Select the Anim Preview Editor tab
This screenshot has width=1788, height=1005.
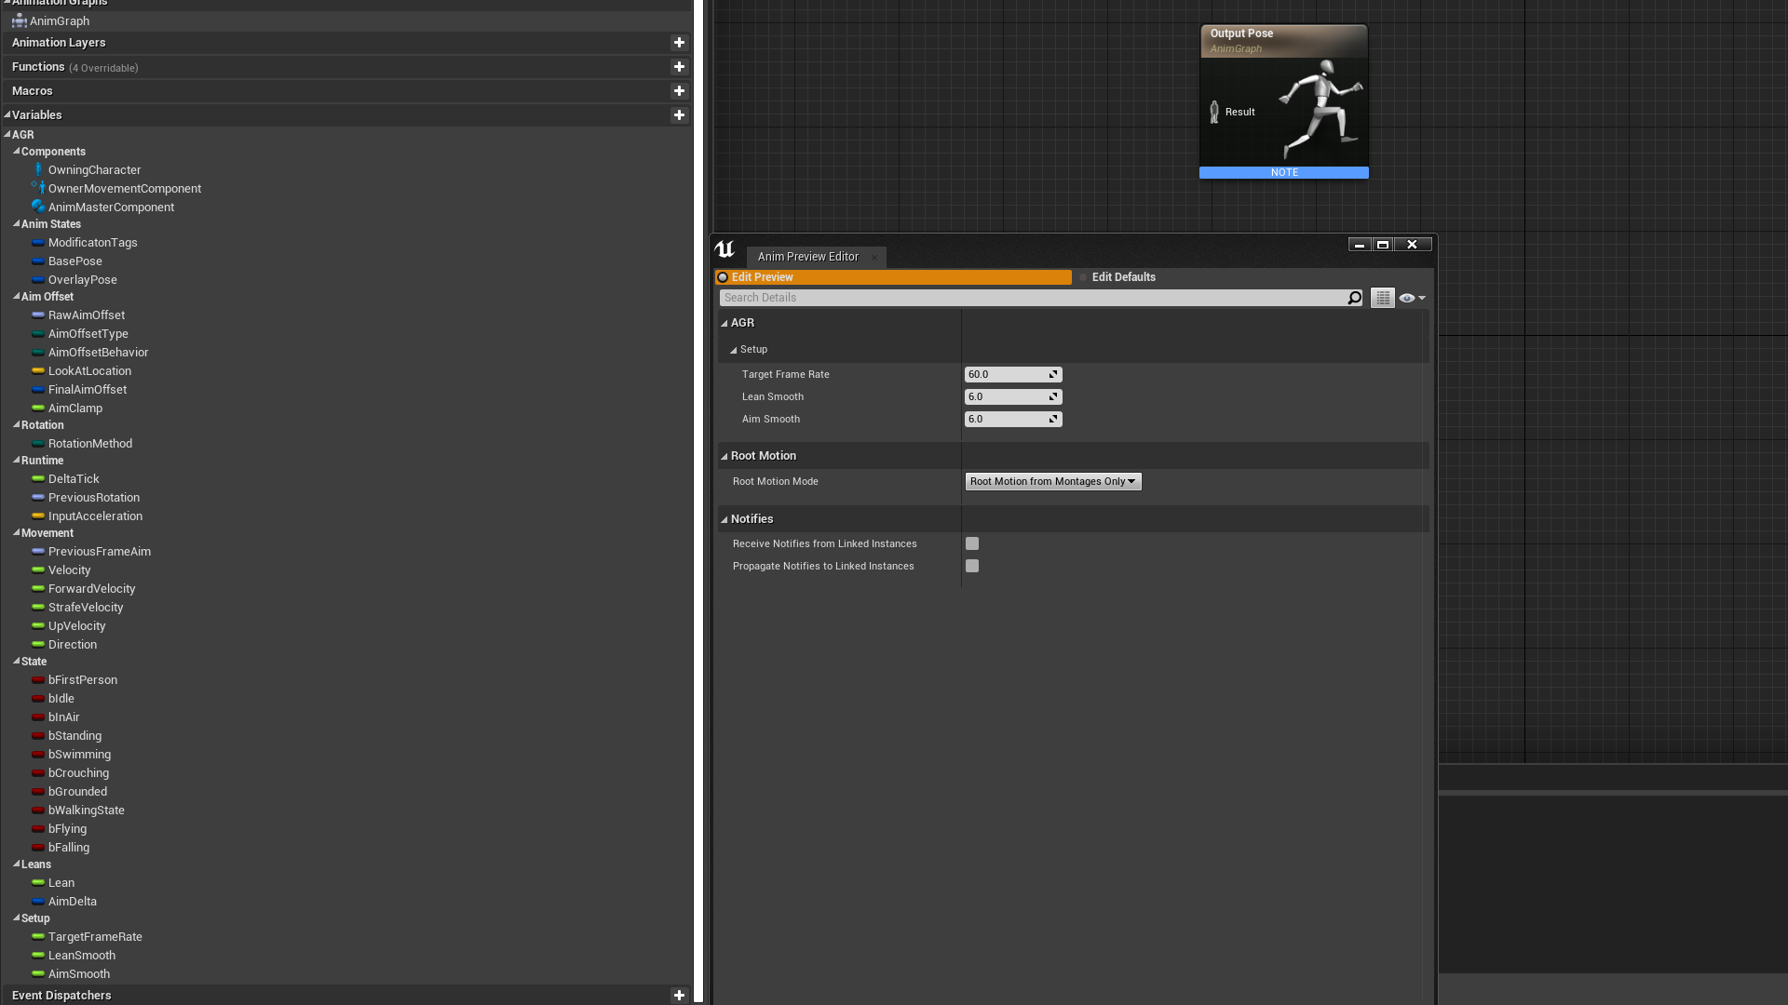pos(807,257)
